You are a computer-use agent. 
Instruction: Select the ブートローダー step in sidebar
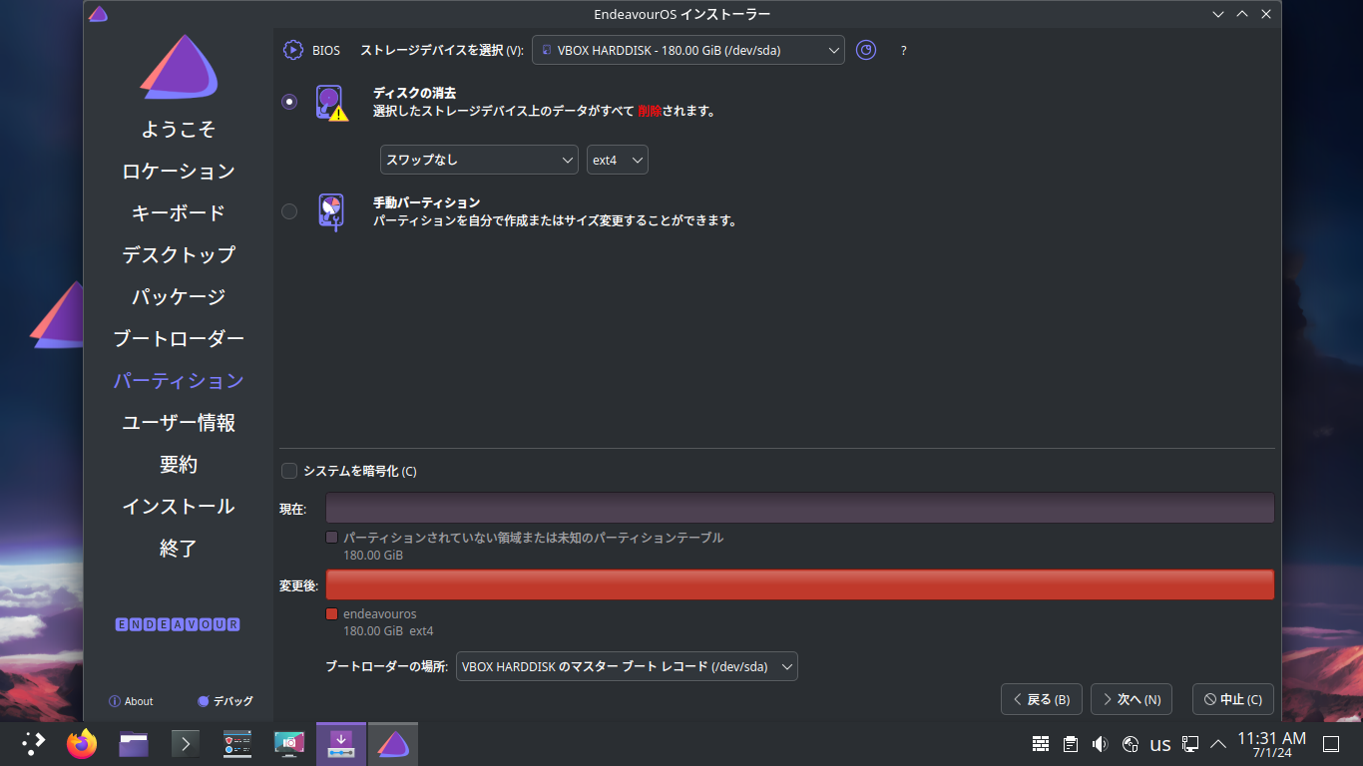pos(179,339)
